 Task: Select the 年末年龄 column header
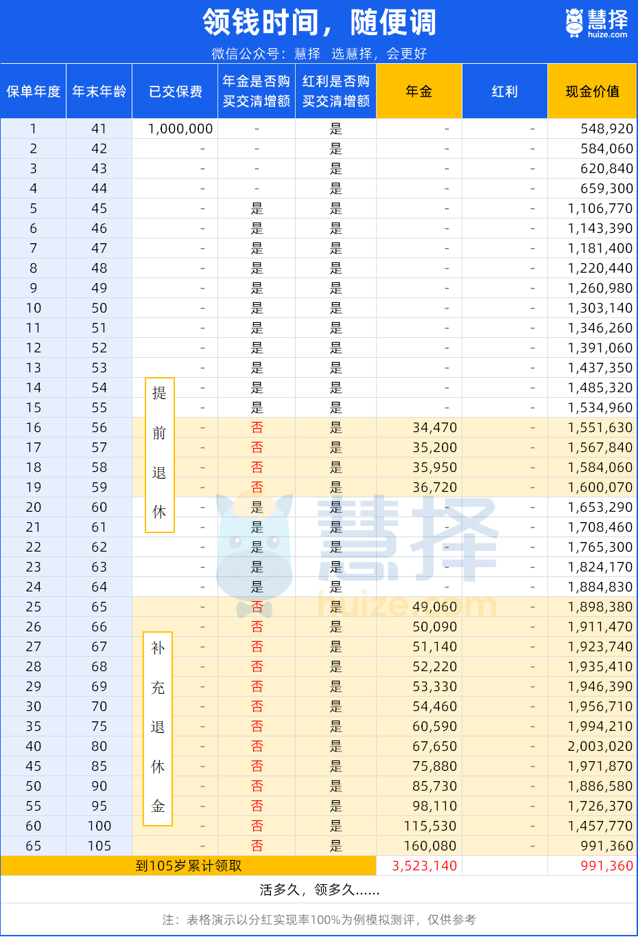99,91
